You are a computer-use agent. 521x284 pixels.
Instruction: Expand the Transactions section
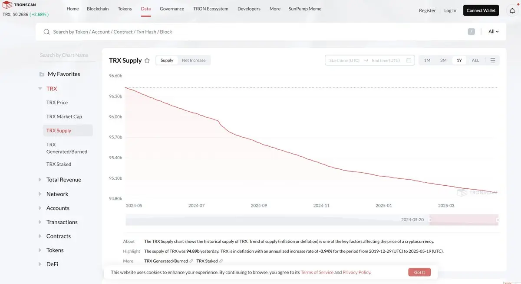coord(40,222)
